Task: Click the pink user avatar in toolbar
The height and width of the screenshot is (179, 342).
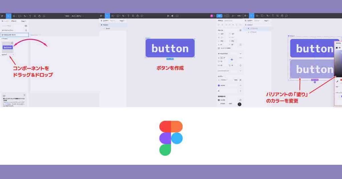Action: tap(211, 16)
